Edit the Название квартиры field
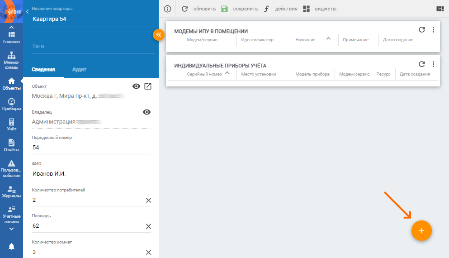The height and width of the screenshot is (258, 449). click(93, 19)
